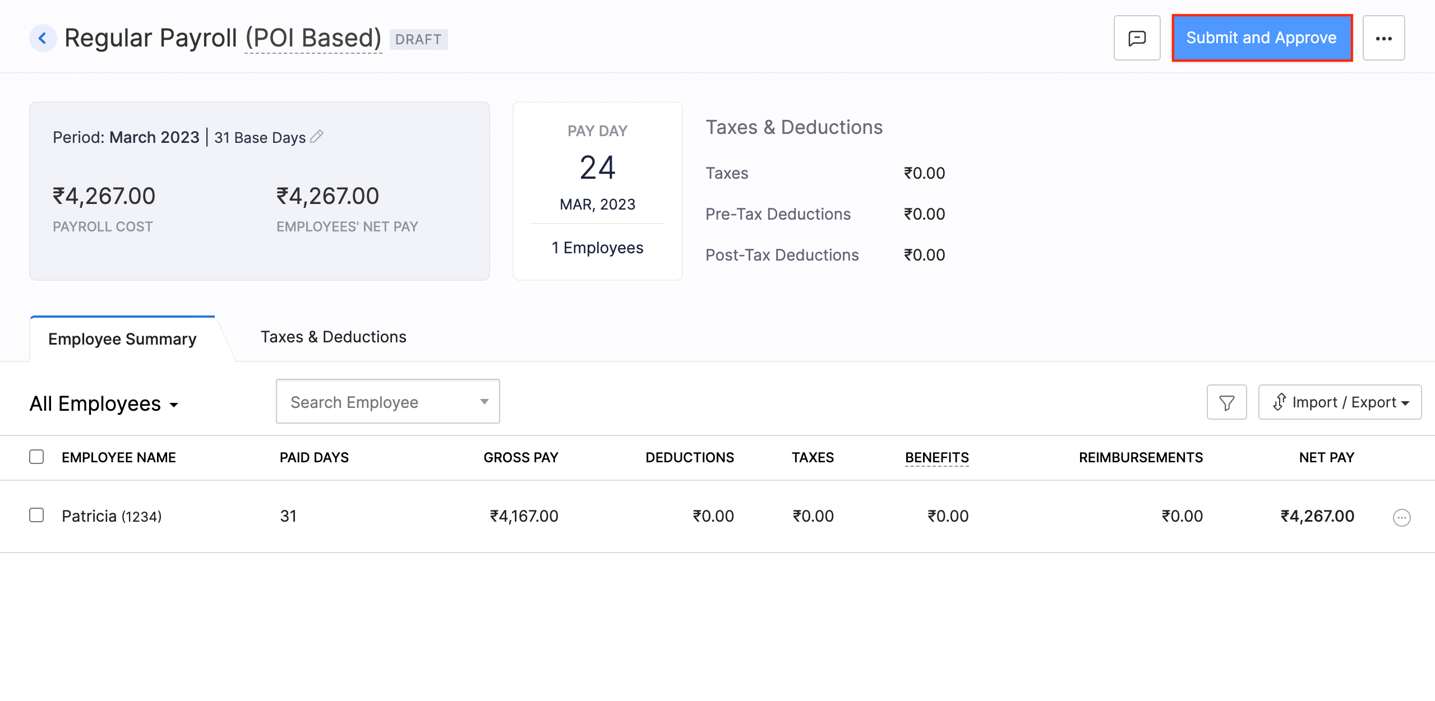The image size is (1435, 701).
Task: Navigate back using the back arrow icon
Action: click(43, 38)
